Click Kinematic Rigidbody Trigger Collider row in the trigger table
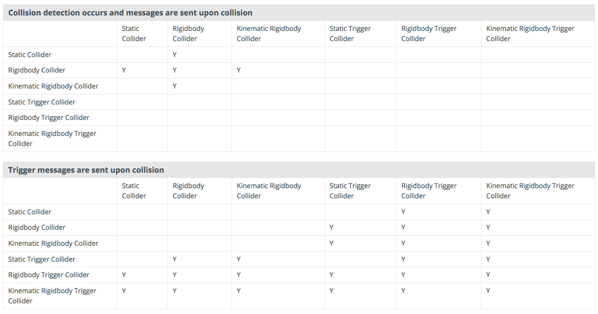598x314 pixels. (x=299, y=296)
